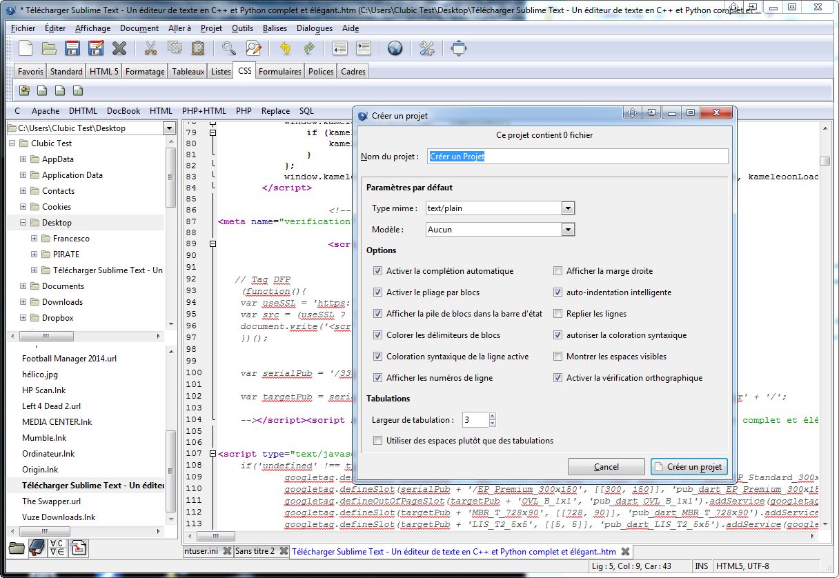Close the ntuser.ini document tab
839x578 pixels.
point(227,551)
